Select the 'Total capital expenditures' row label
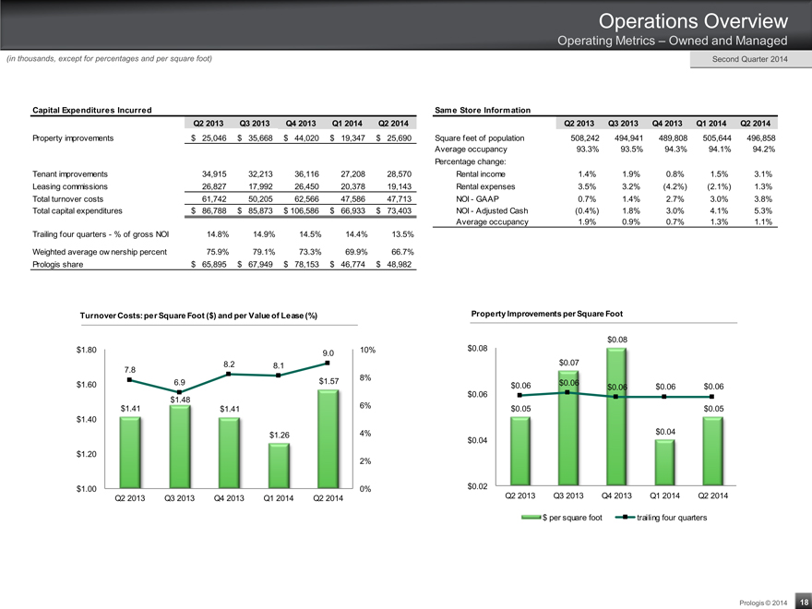 pos(83,211)
